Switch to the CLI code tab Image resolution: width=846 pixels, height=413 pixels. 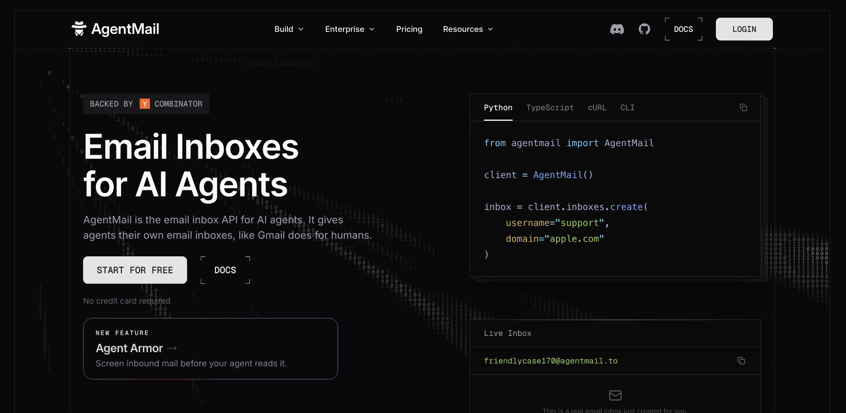point(627,107)
